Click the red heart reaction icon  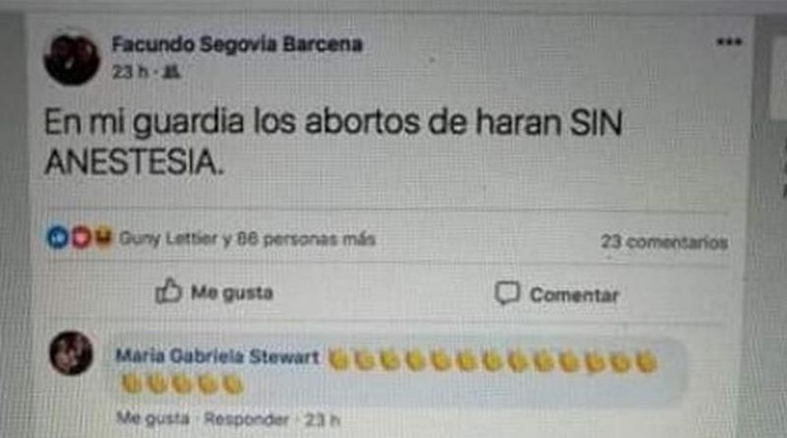[81, 237]
